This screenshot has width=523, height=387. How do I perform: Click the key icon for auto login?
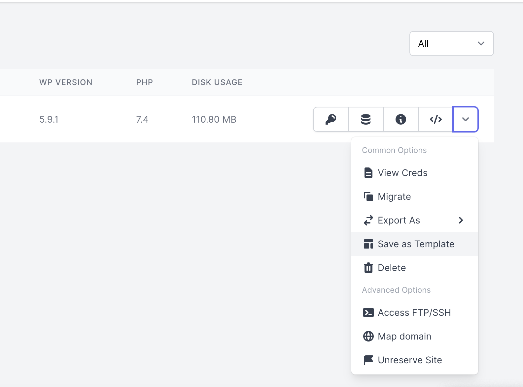(x=331, y=119)
